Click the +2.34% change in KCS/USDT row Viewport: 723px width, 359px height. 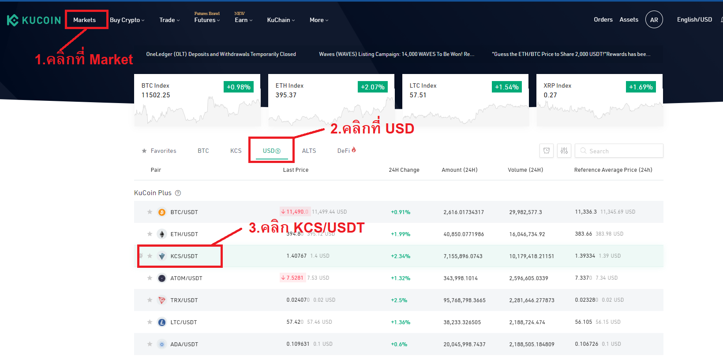pos(401,256)
